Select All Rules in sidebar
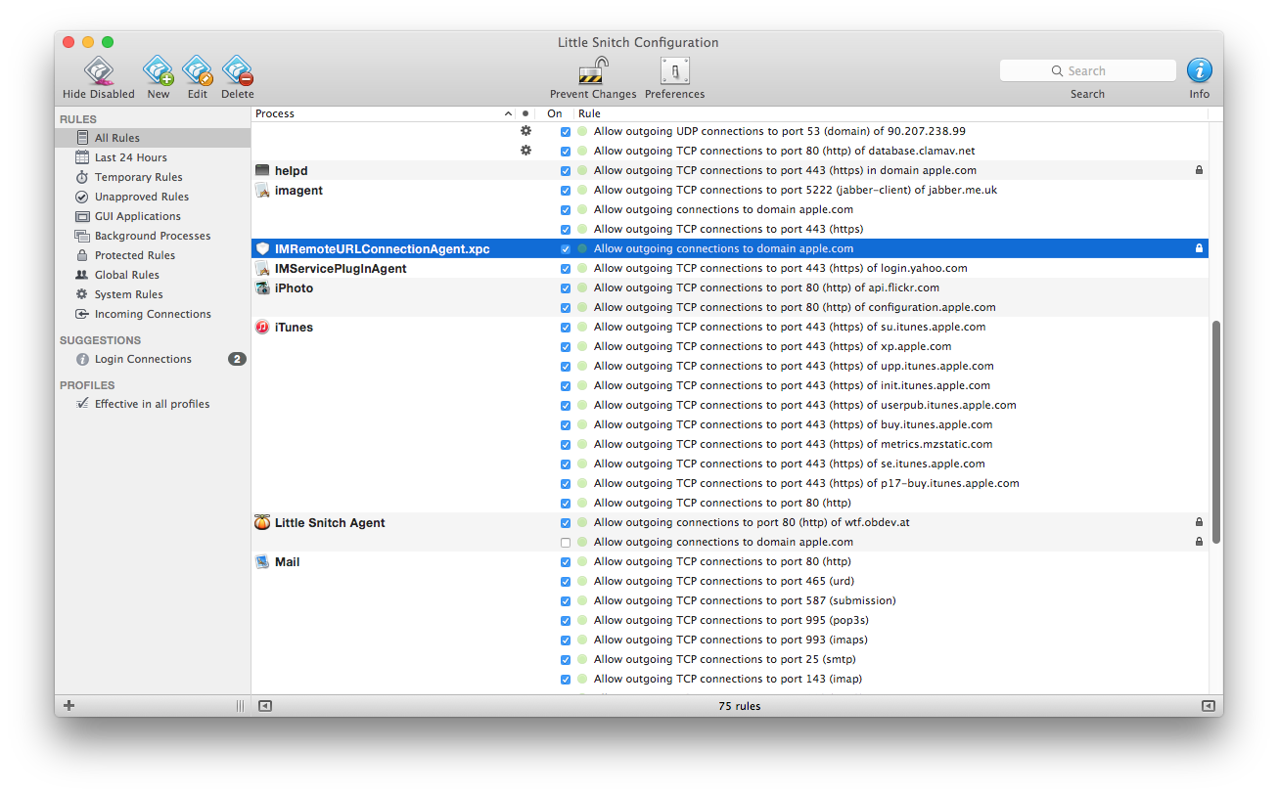Image resolution: width=1278 pixels, height=795 pixels. [153, 138]
